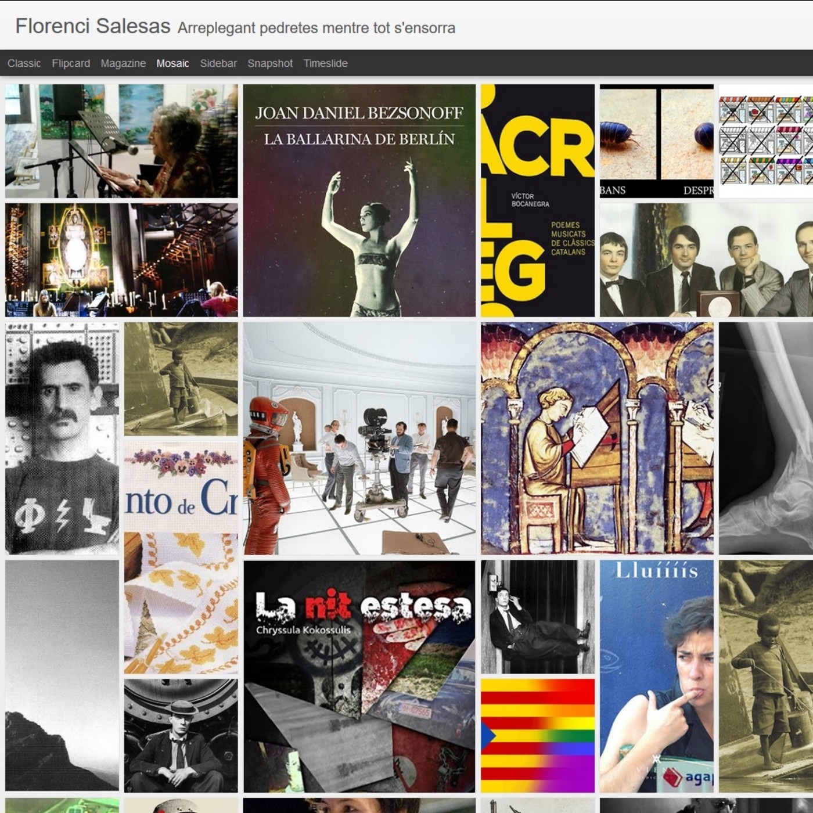Screen dimensions: 813x813
Task: Switch to the Flipcard view
Action: point(71,63)
